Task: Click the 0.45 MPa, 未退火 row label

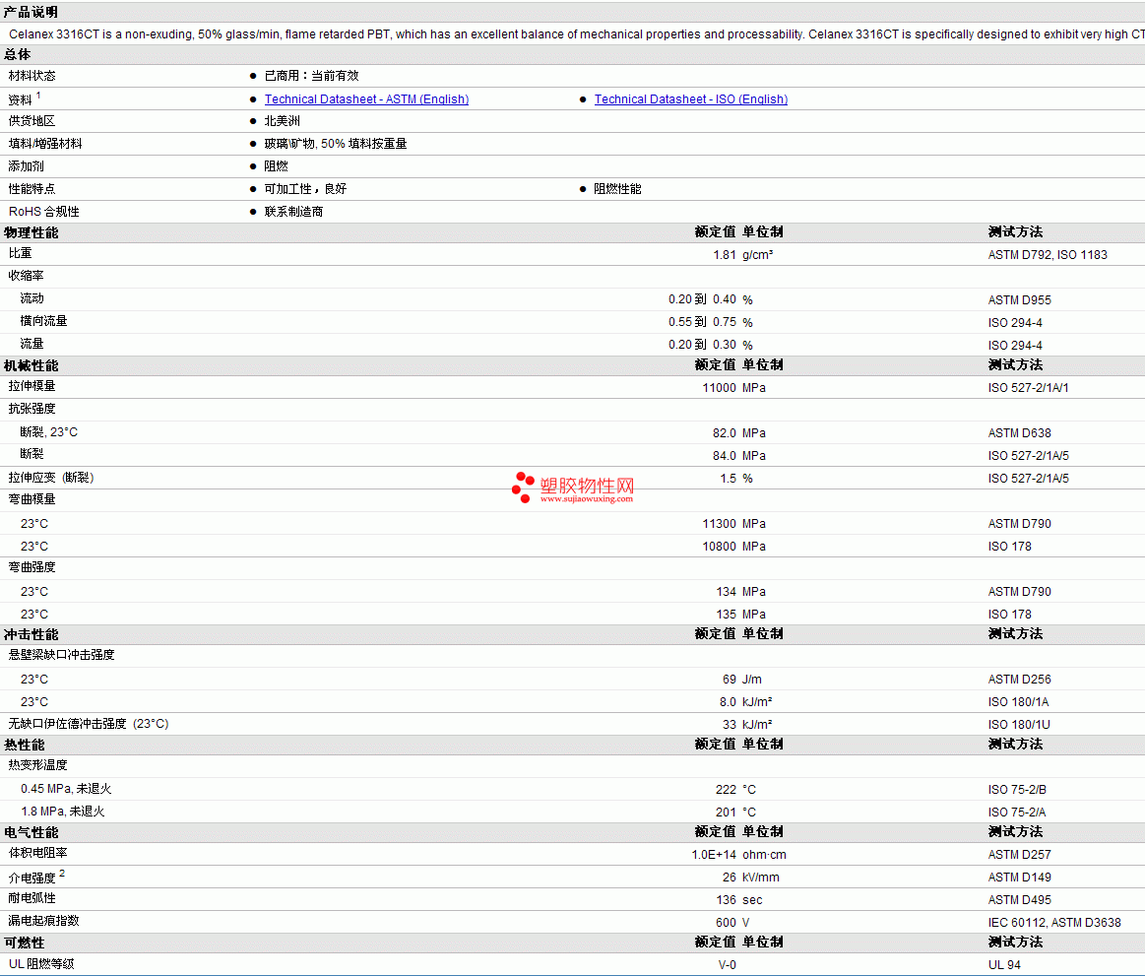Action: pos(66,789)
